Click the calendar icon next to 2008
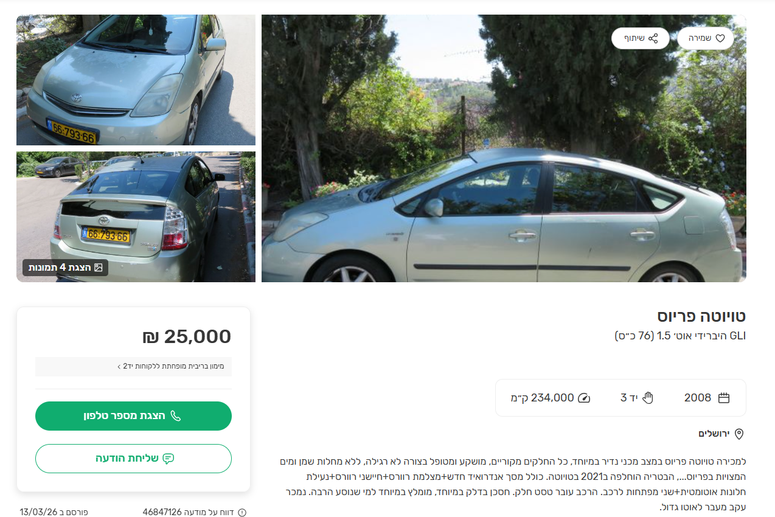Screen dimensions: 775x517 click(x=723, y=397)
